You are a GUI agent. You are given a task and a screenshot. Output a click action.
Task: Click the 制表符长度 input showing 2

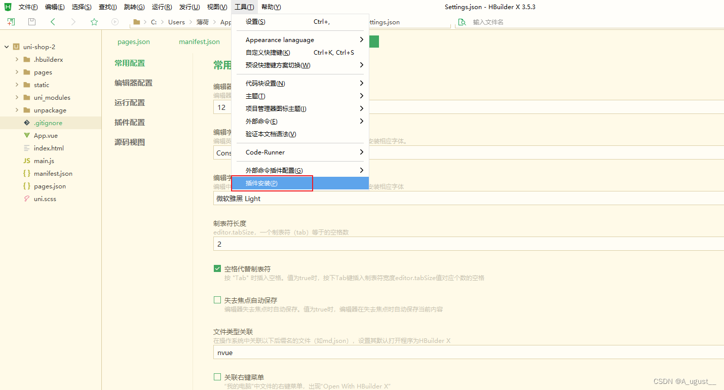coord(469,244)
